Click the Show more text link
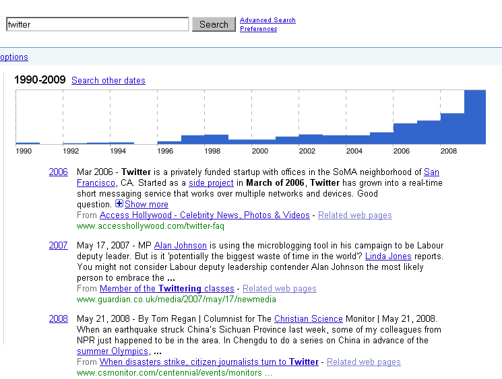This screenshot has height=379, width=502. coord(146,205)
